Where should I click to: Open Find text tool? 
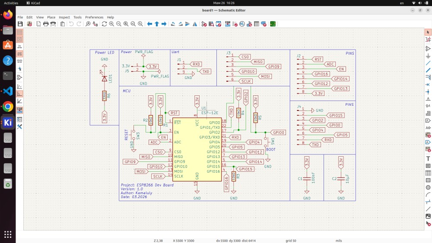[88, 24]
